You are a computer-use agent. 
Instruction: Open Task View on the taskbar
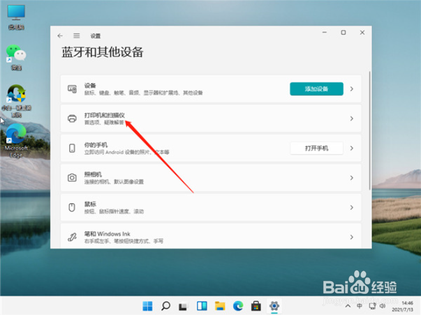click(x=183, y=307)
